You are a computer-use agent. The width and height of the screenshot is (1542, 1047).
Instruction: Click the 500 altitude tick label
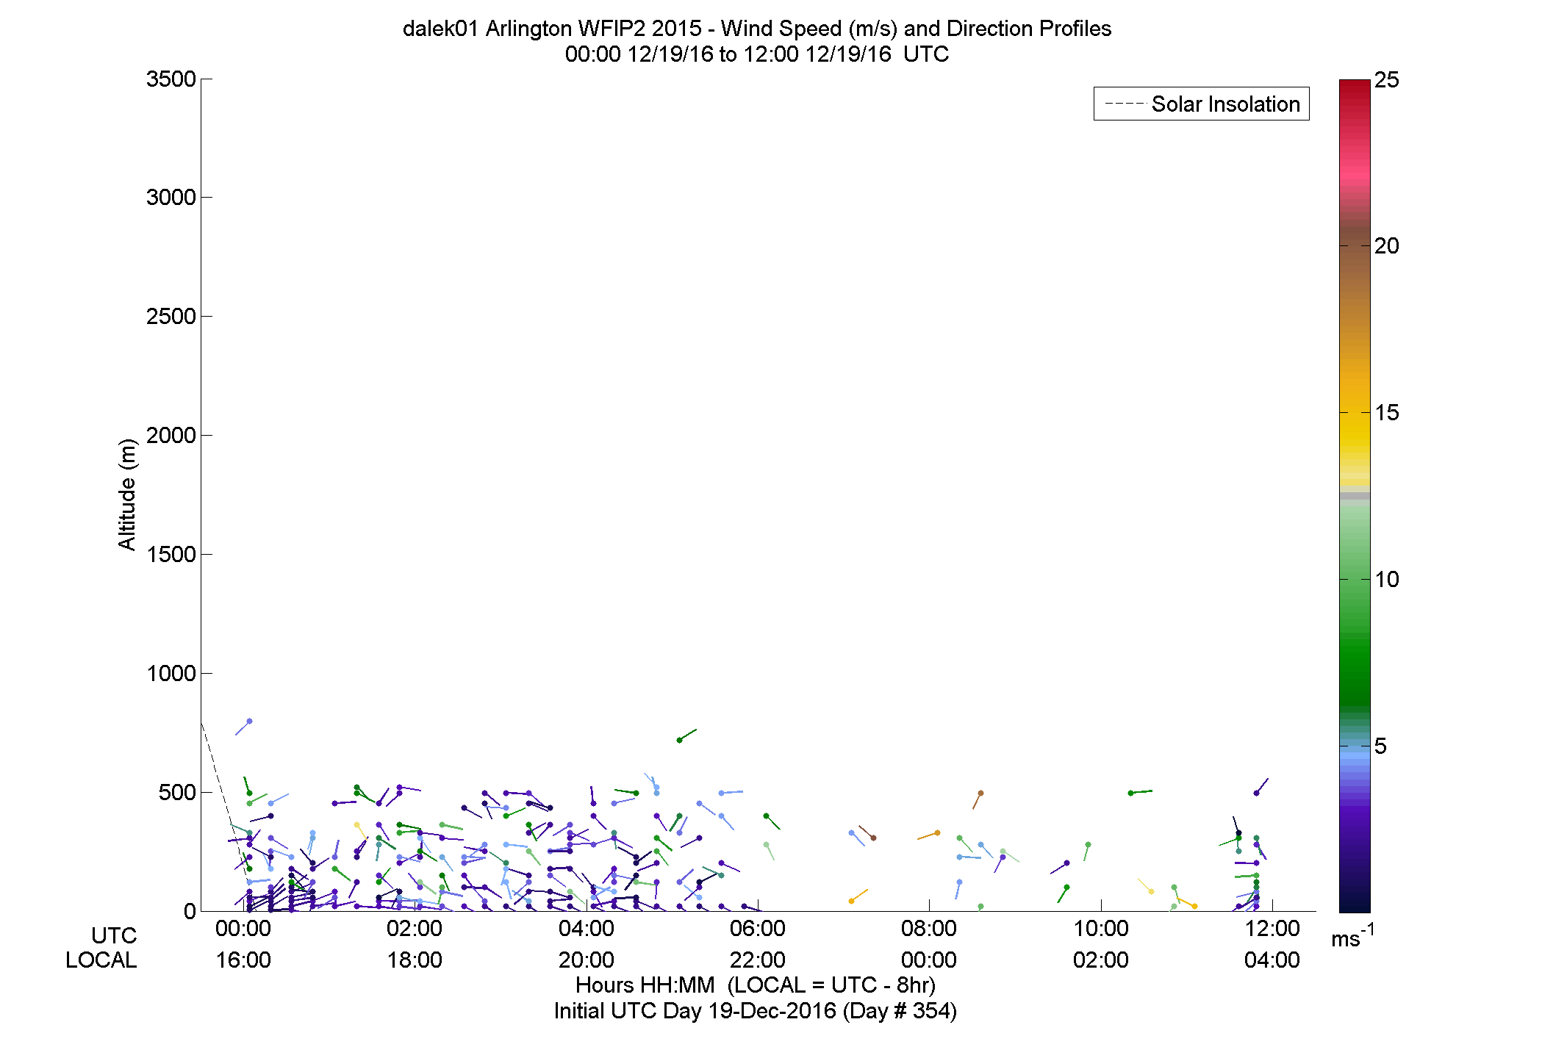[x=177, y=792]
